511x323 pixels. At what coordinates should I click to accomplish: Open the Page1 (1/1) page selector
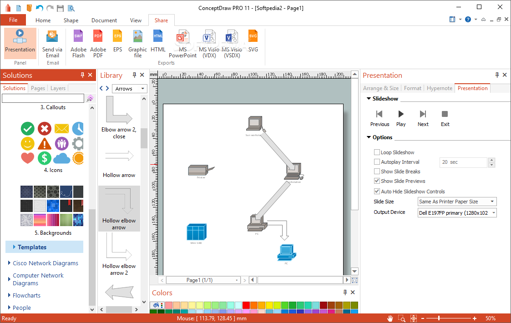tap(203, 280)
